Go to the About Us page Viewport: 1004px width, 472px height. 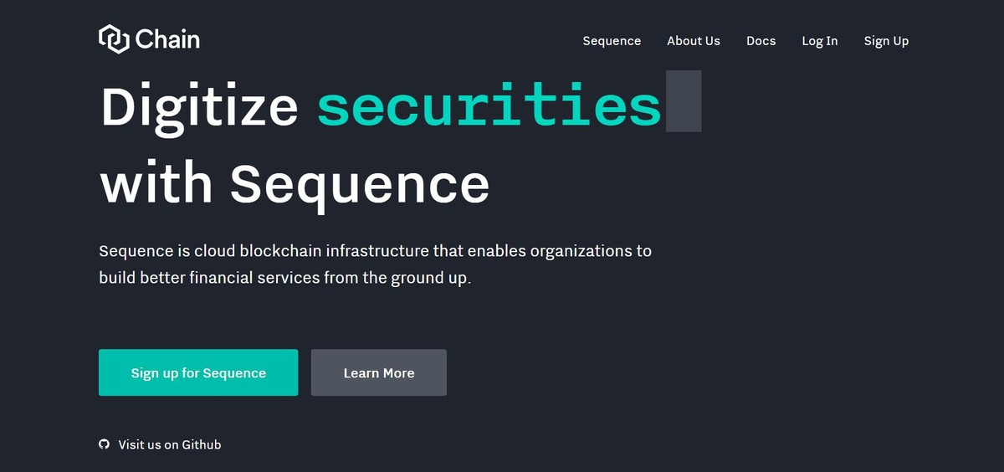click(x=693, y=41)
